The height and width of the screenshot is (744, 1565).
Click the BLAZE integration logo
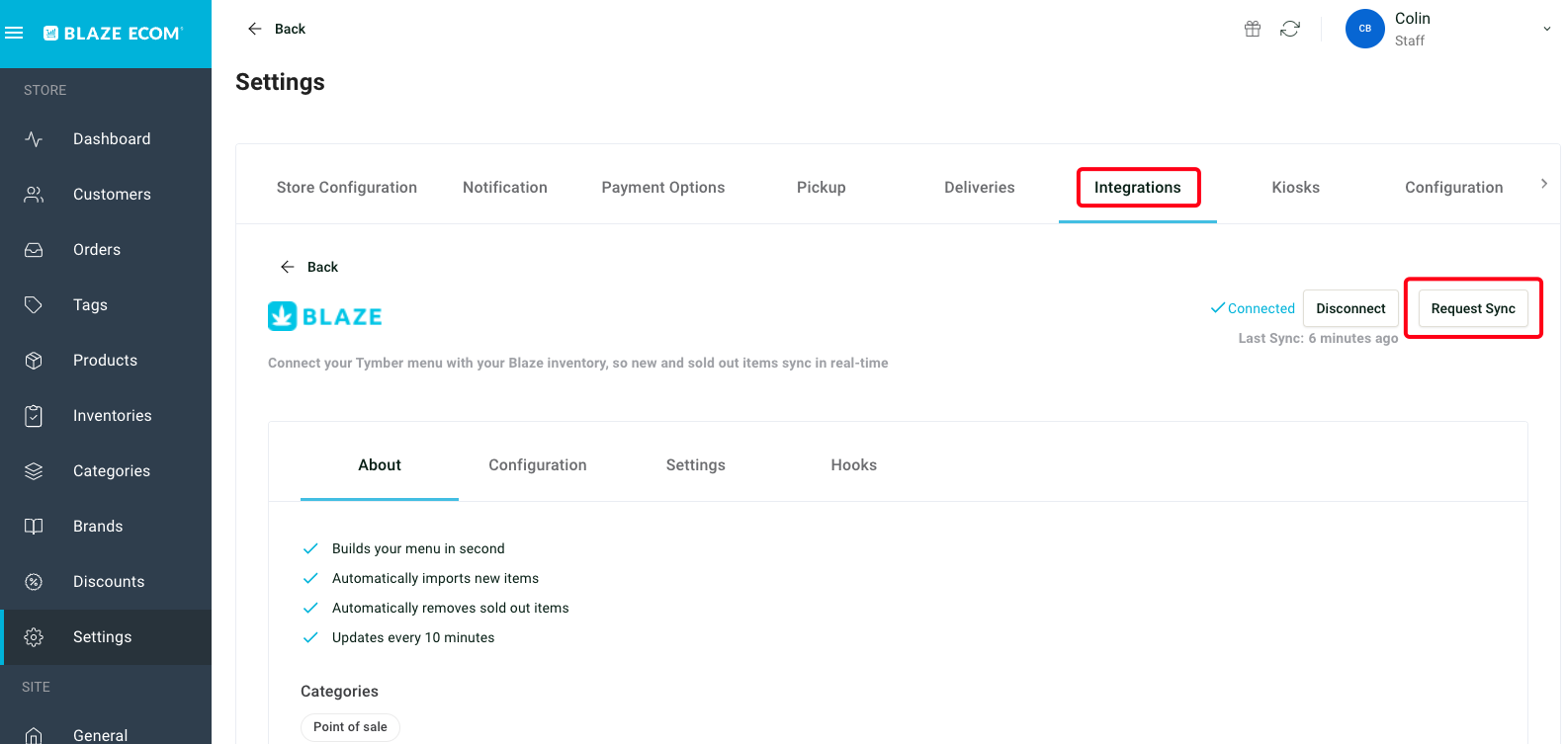tap(325, 316)
